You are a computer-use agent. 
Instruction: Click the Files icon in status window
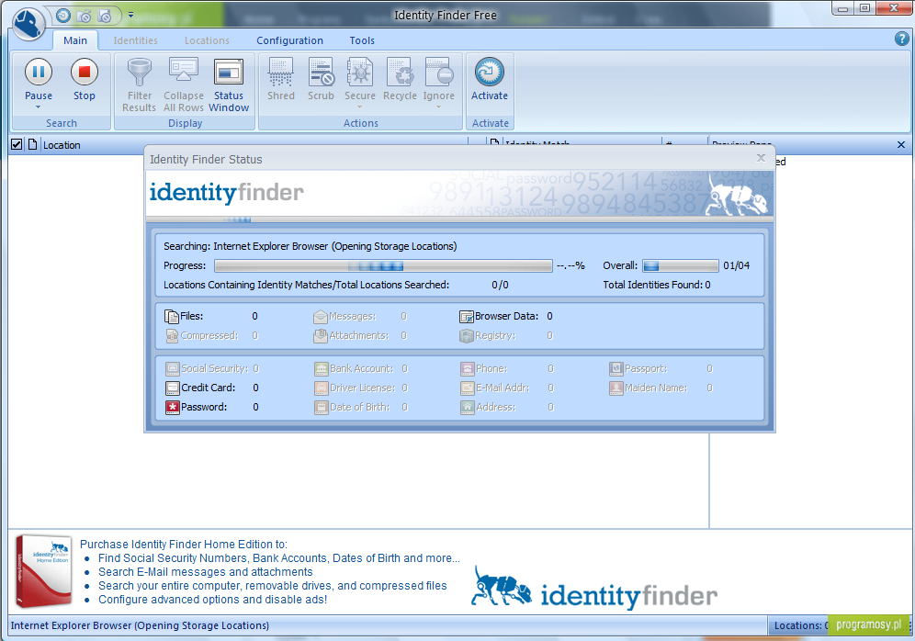point(172,317)
